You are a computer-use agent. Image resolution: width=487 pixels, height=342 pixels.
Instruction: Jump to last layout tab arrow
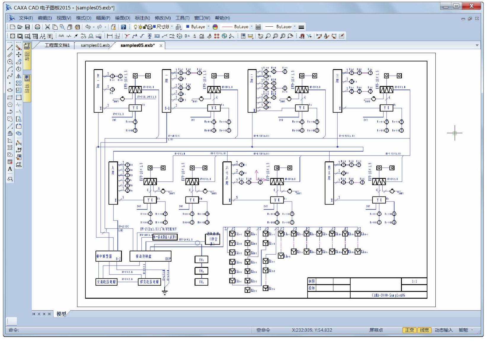coord(50,314)
